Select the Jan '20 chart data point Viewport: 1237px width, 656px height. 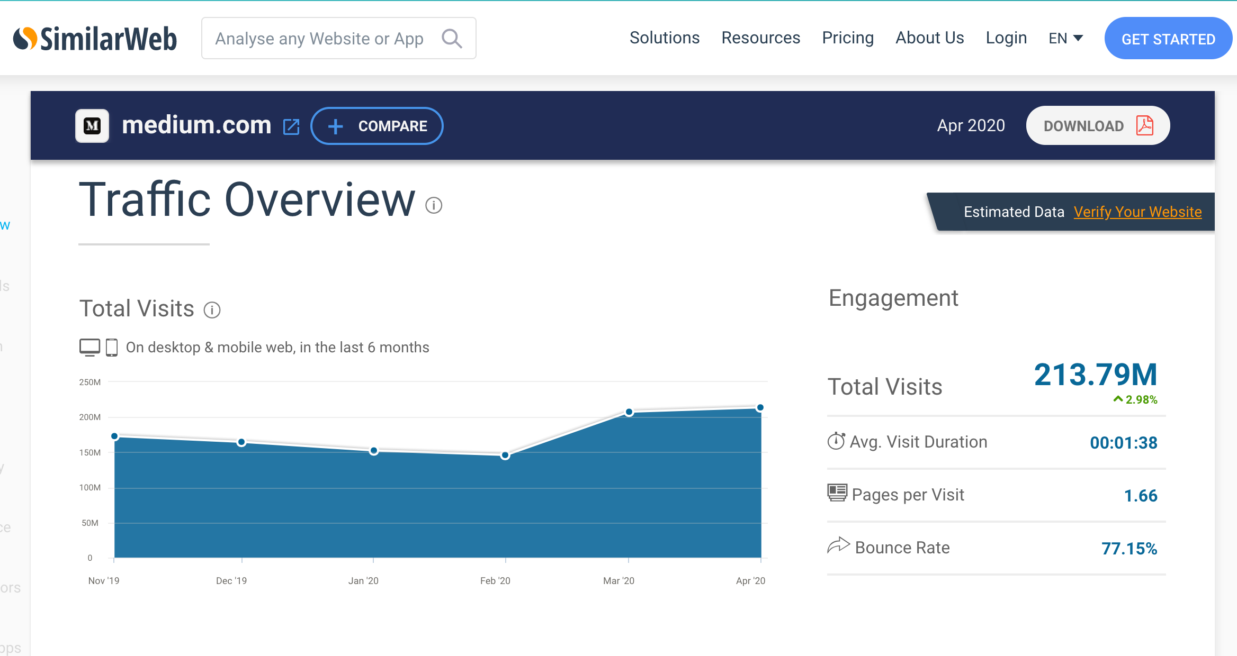374,451
